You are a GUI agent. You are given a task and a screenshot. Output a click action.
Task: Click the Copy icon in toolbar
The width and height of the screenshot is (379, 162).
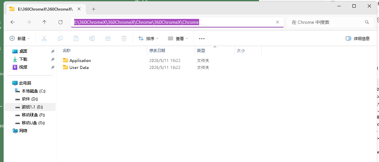point(60,38)
